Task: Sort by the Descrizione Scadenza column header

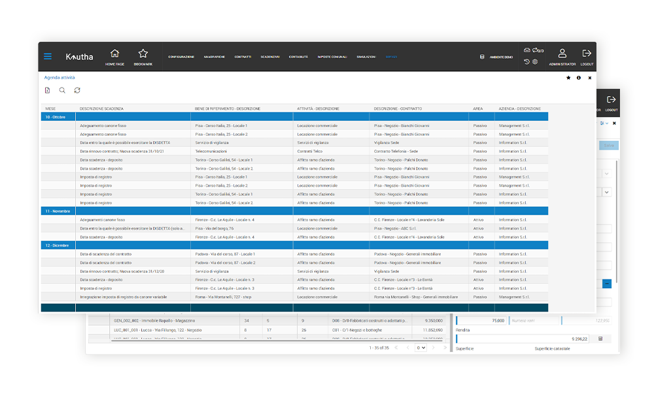Action: point(101,108)
